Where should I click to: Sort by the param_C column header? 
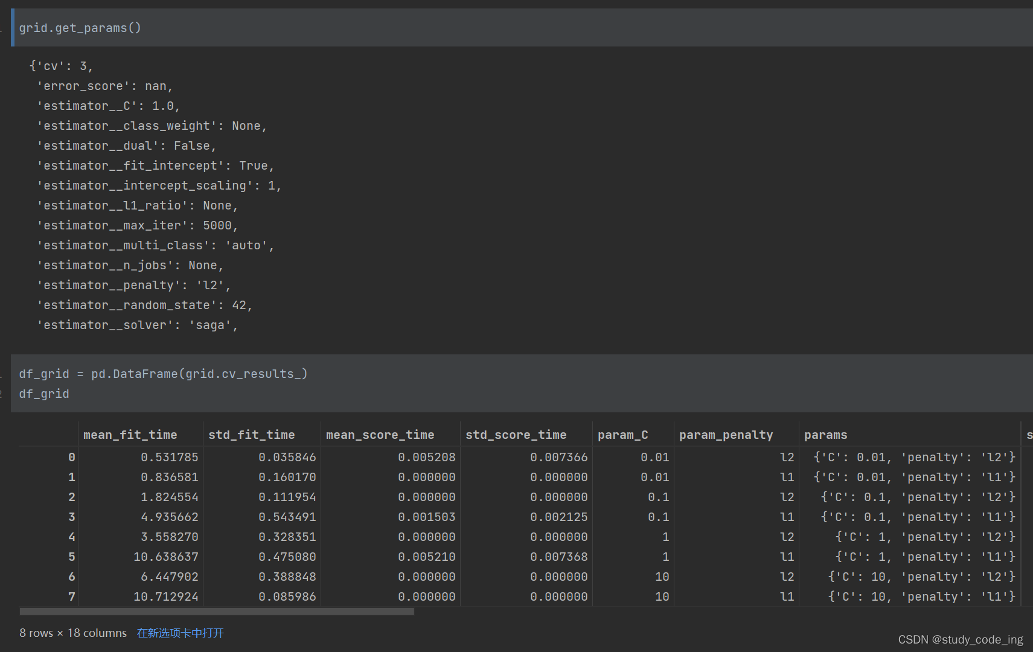[x=622, y=434]
